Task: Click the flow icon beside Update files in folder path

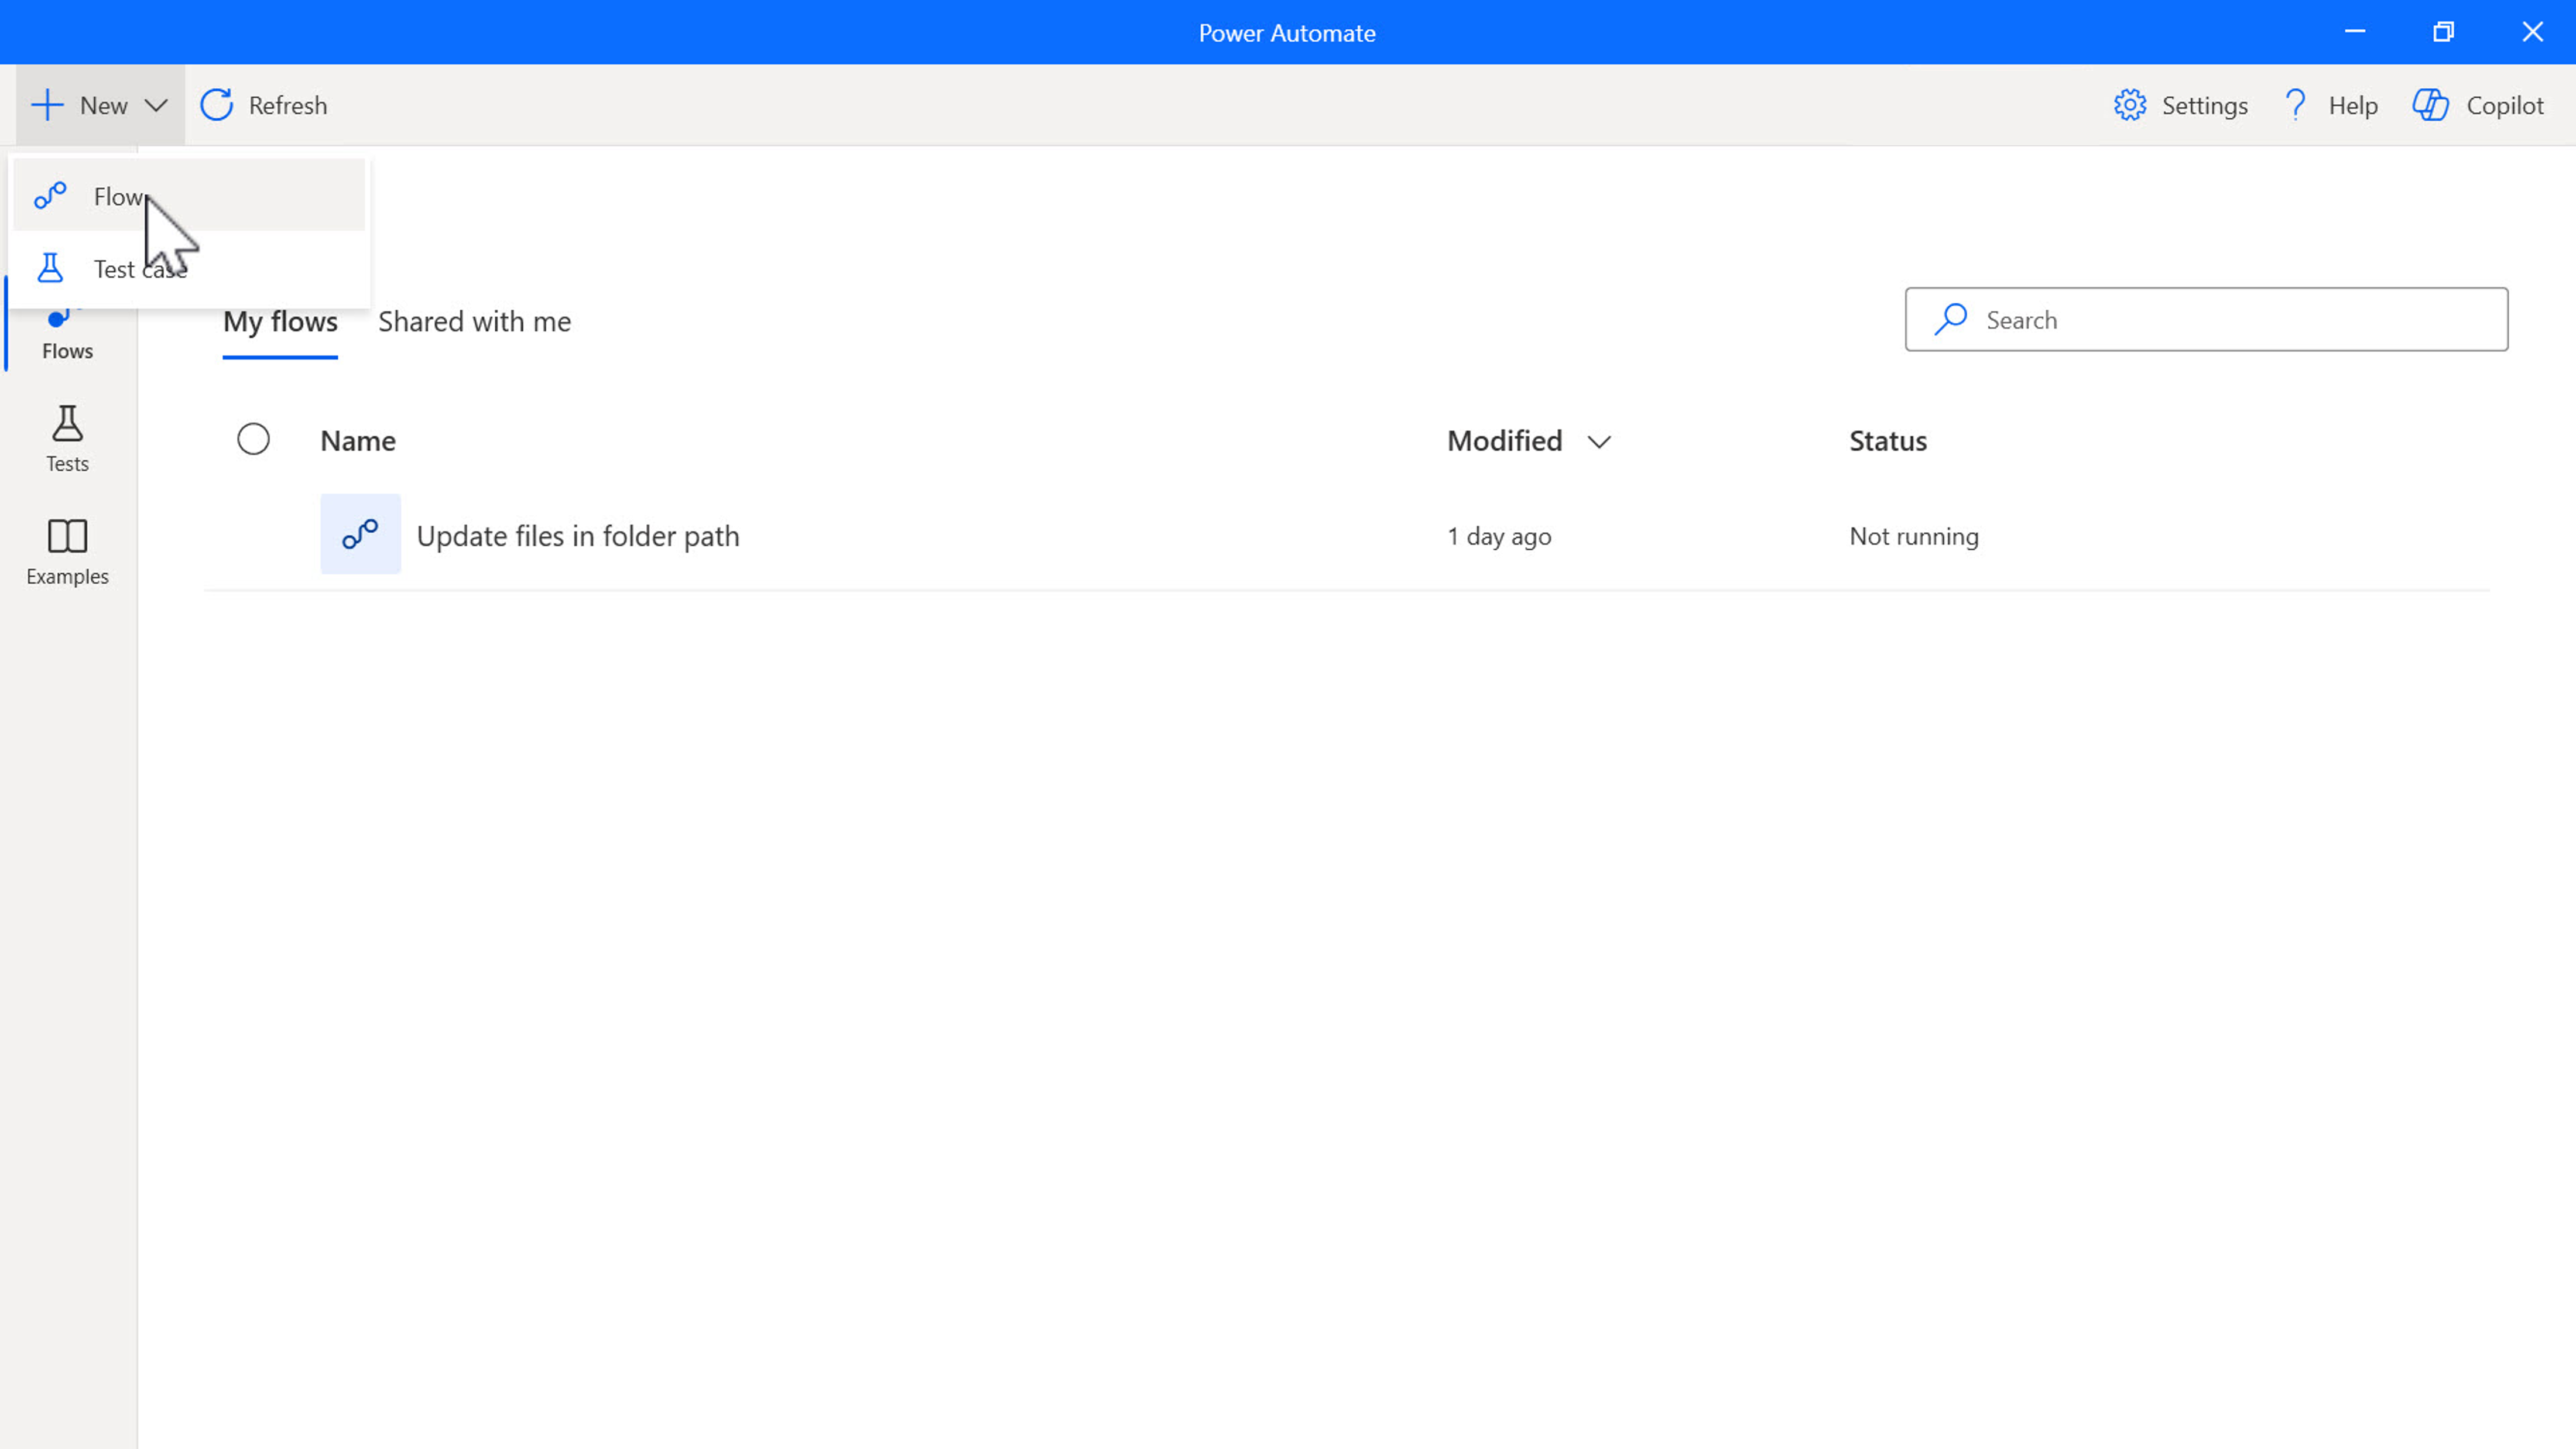Action: (359, 534)
